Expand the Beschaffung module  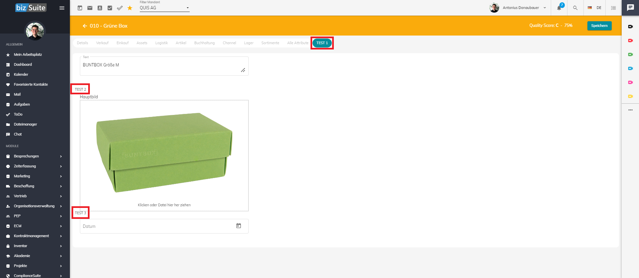pyautogui.click(x=35, y=186)
